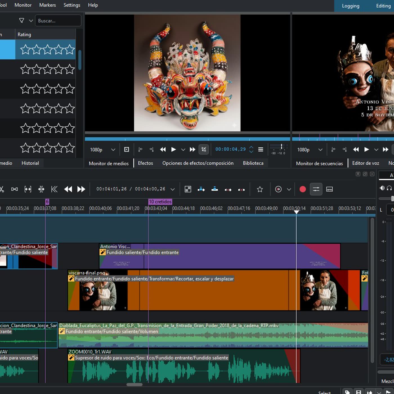Open the Biblioteca tab

pos(253,163)
